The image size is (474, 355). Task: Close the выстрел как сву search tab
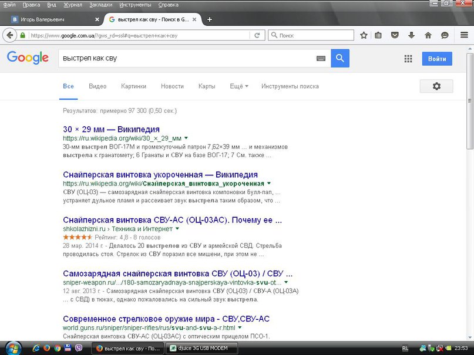(x=194, y=19)
